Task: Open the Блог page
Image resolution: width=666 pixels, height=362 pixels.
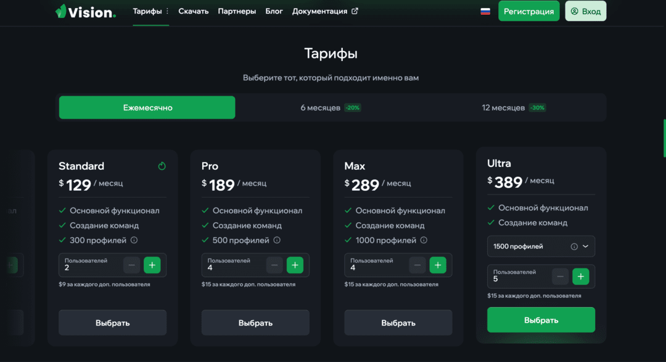Action: pyautogui.click(x=274, y=11)
